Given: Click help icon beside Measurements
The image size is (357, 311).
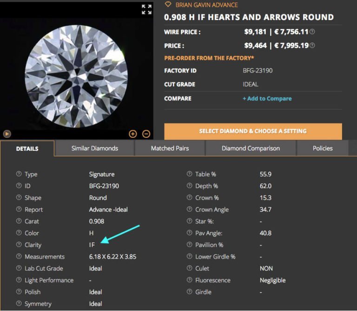Looking at the screenshot, I should [x=19, y=256].
